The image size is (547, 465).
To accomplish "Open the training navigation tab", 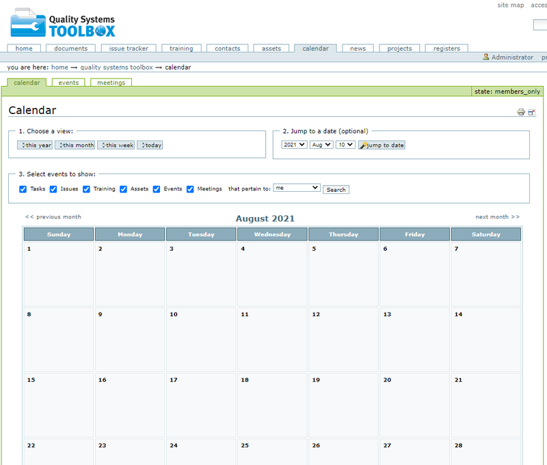I will click(x=181, y=48).
